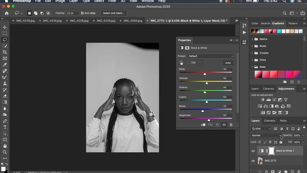307x173 pixels.
Task: Select the Eraser tool
Action: [x=5, y=96]
